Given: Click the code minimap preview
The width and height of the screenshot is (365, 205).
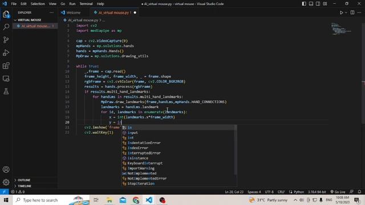Looking at the screenshot, I should pos(341,29).
